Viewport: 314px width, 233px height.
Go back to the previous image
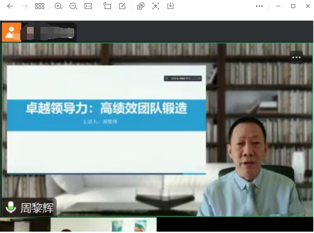(x=10, y=6)
